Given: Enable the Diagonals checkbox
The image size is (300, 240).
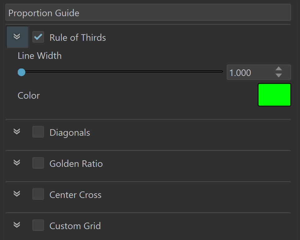Looking at the screenshot, I should pos(38,132).
